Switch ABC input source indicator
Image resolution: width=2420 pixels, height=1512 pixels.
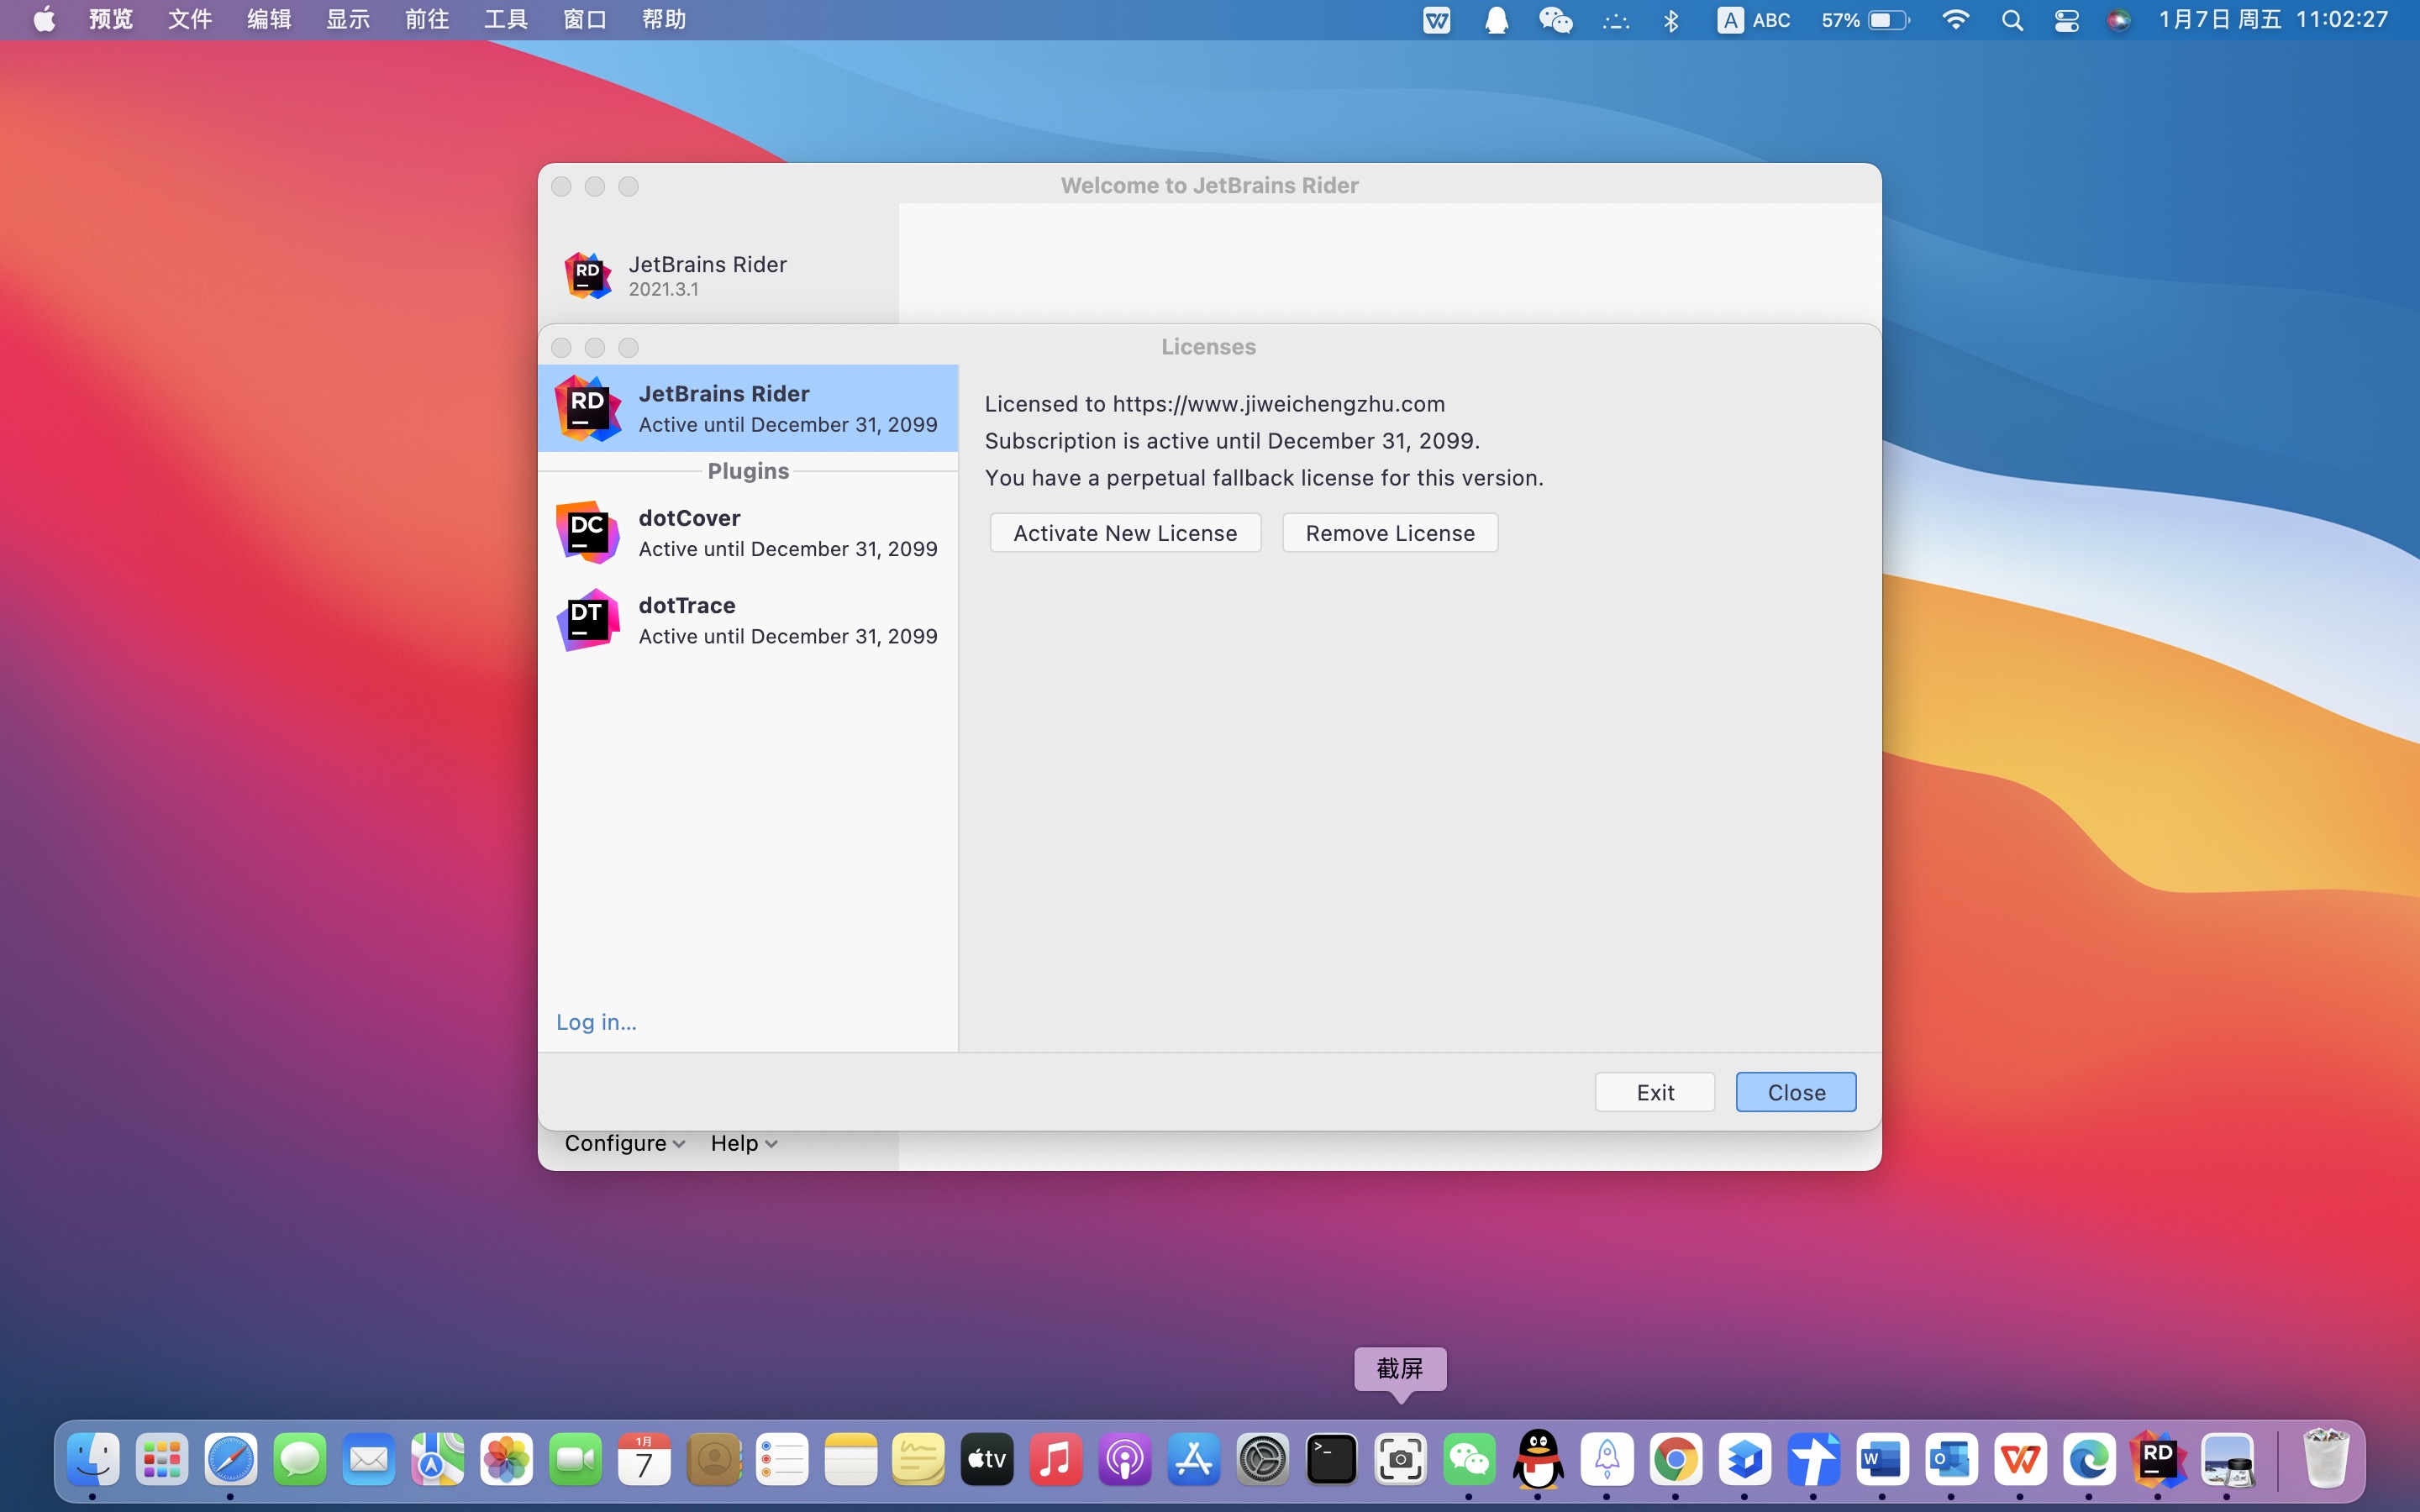(1753, 20)
